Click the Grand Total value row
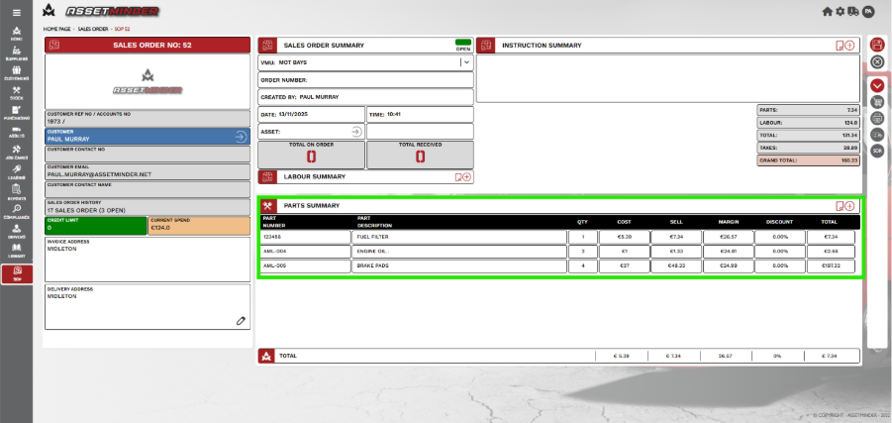This screenshot has width=892, height=423. (x=808, y=160)
